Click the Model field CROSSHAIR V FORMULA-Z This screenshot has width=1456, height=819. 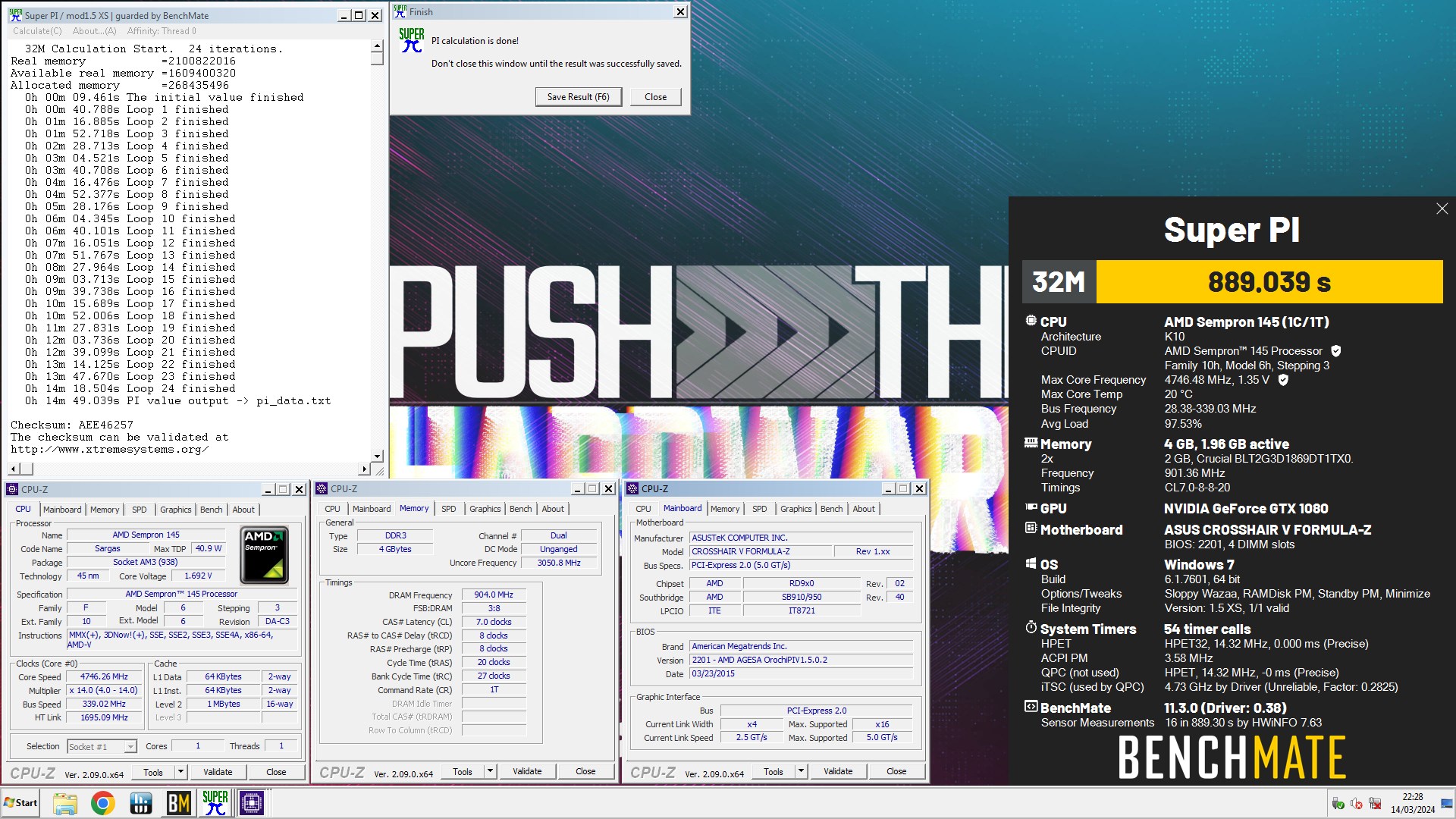click(x=761, y=551)
